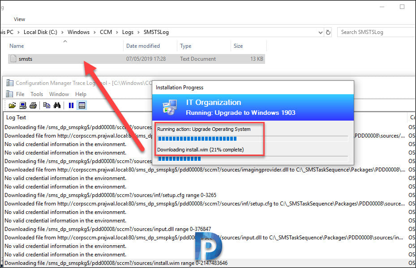
Task: Click the CMTrace window title text
Action: click(x=84, y=83)
